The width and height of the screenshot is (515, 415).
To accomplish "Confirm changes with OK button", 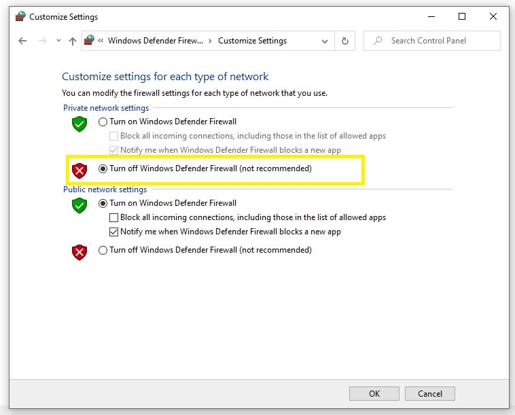I will coord(374,393).
